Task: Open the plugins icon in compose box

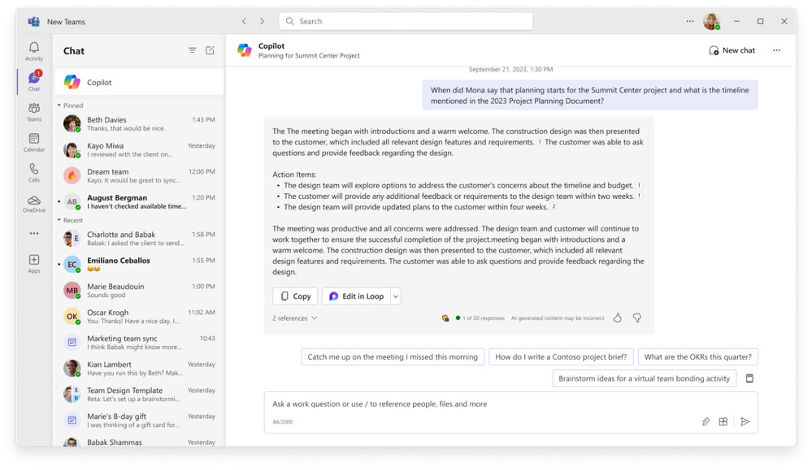Action: click(x=723, y=422)
